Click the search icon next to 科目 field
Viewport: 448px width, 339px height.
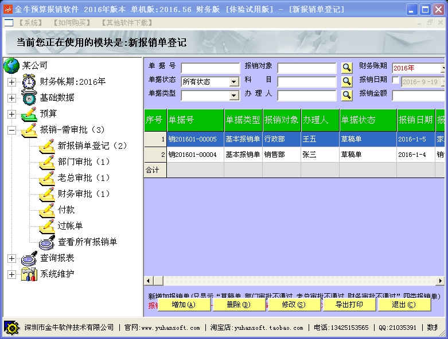point(346,81)
